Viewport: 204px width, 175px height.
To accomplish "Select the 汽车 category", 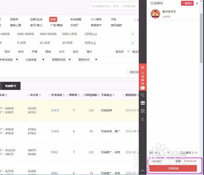I will click(114, 19).
